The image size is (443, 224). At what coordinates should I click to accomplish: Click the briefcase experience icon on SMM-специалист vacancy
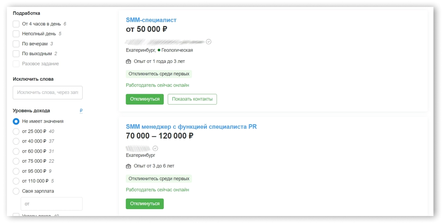(x=128, y=61)
